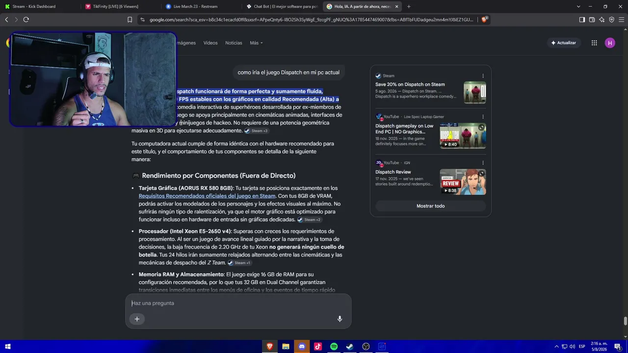This screenshot has width=628, height=353.
Task: Switch the ESP keyboard language indicator
Action: coord(582,347)
